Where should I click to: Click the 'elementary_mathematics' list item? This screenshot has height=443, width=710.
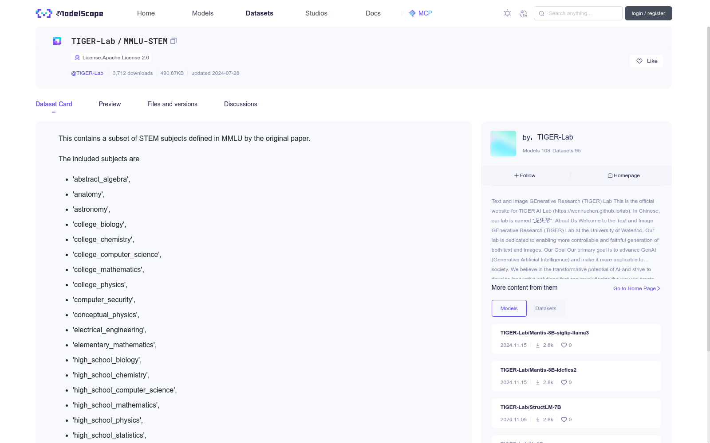click(115, 345)
